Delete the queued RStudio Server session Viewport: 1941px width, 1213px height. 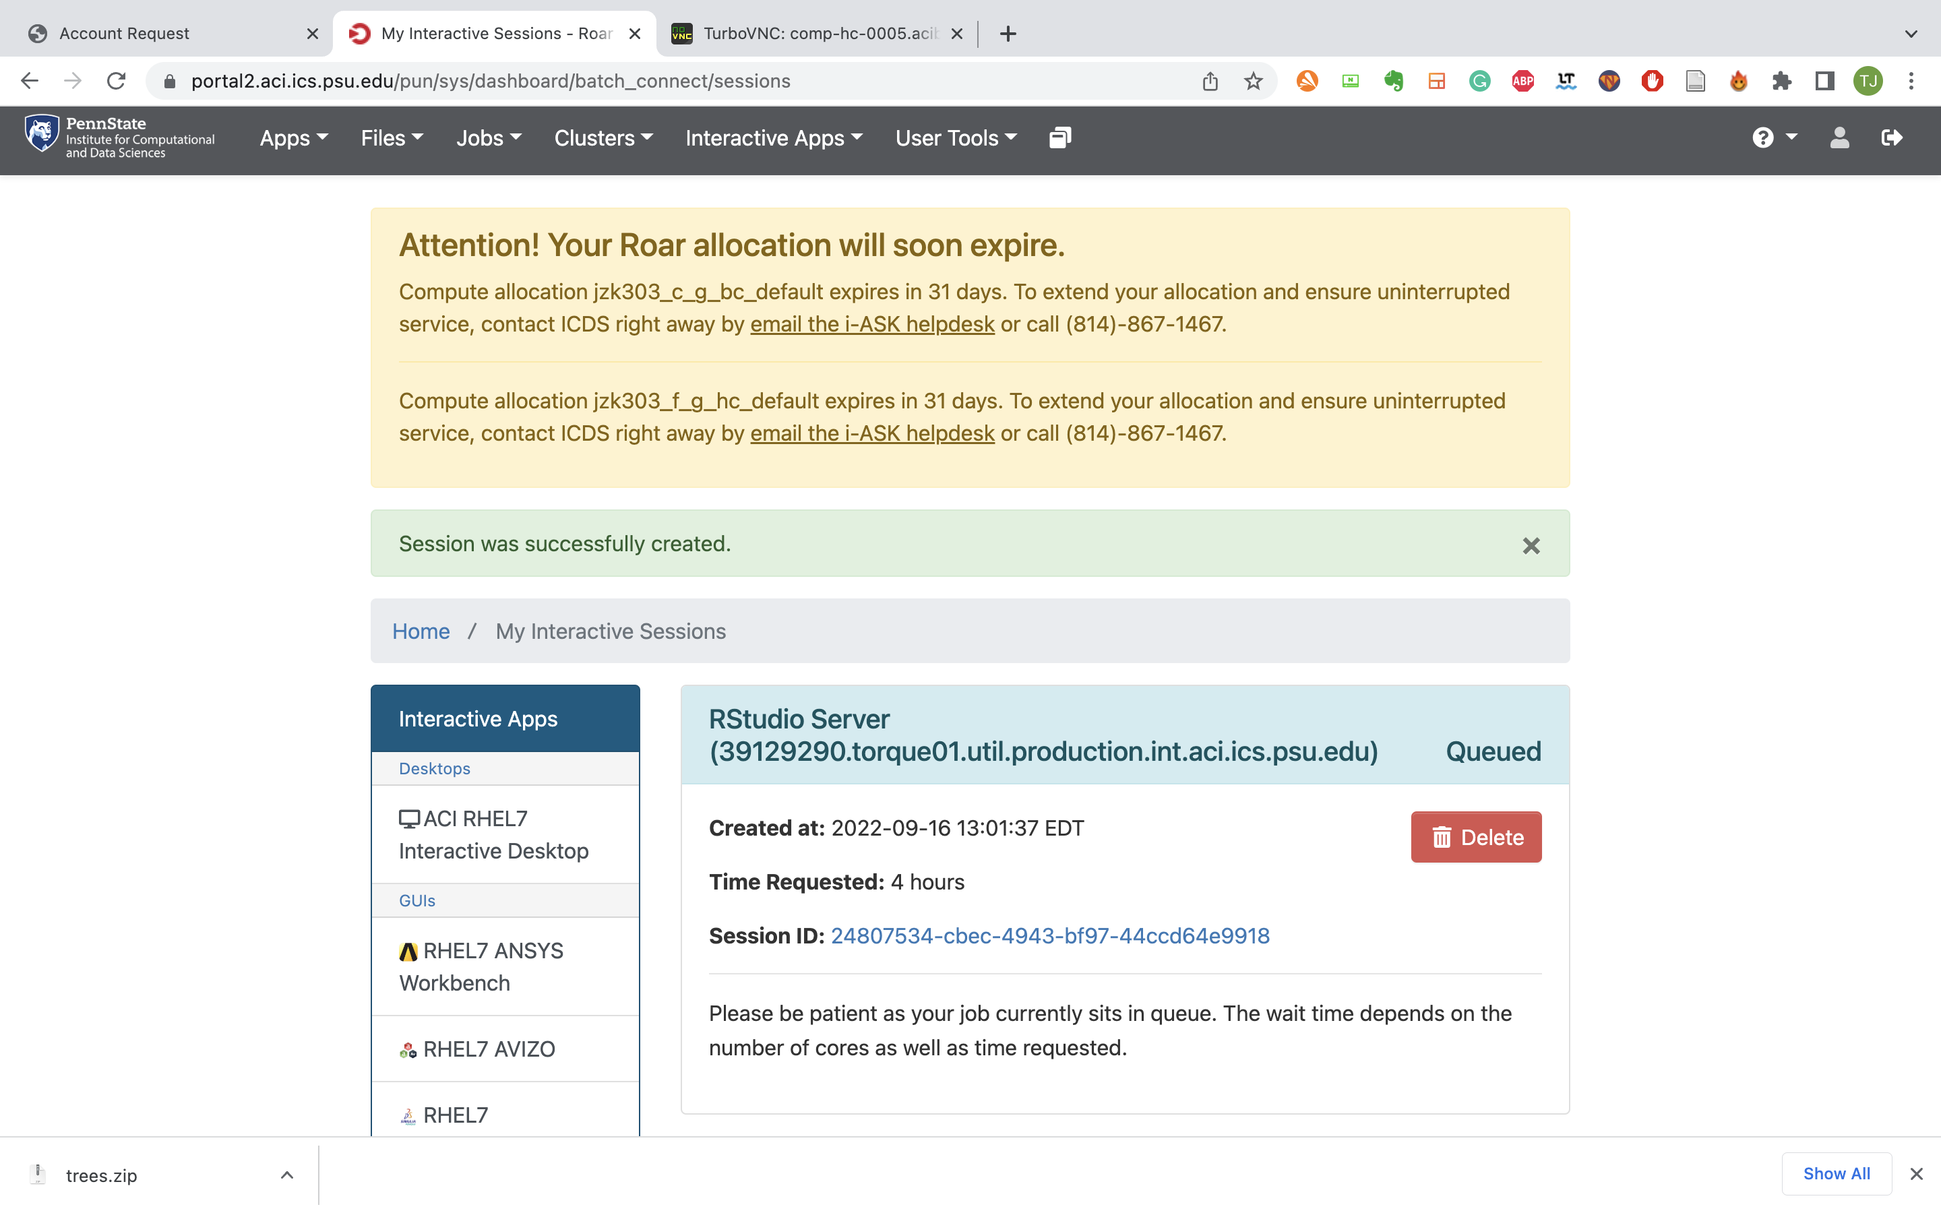pos(1476,837)
